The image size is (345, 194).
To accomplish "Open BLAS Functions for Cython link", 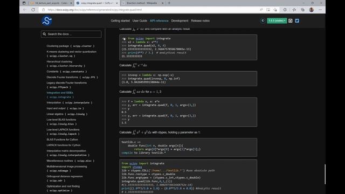I will click(63, 140).
